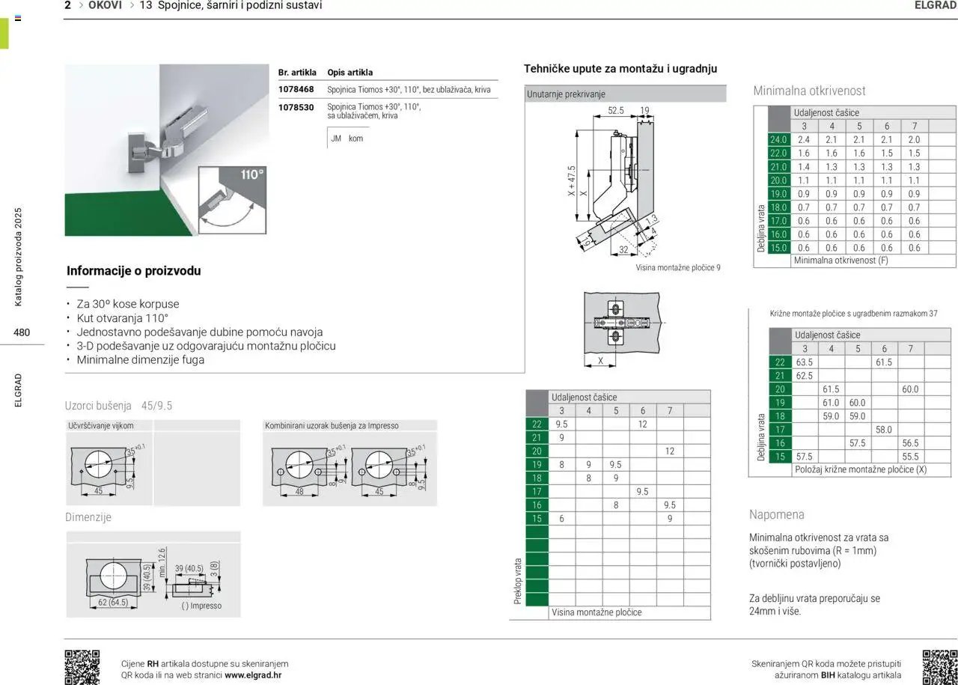Scan the BIH catalog QR code bottom right
This screenshot has height=685, width=958.
point(942,666)
